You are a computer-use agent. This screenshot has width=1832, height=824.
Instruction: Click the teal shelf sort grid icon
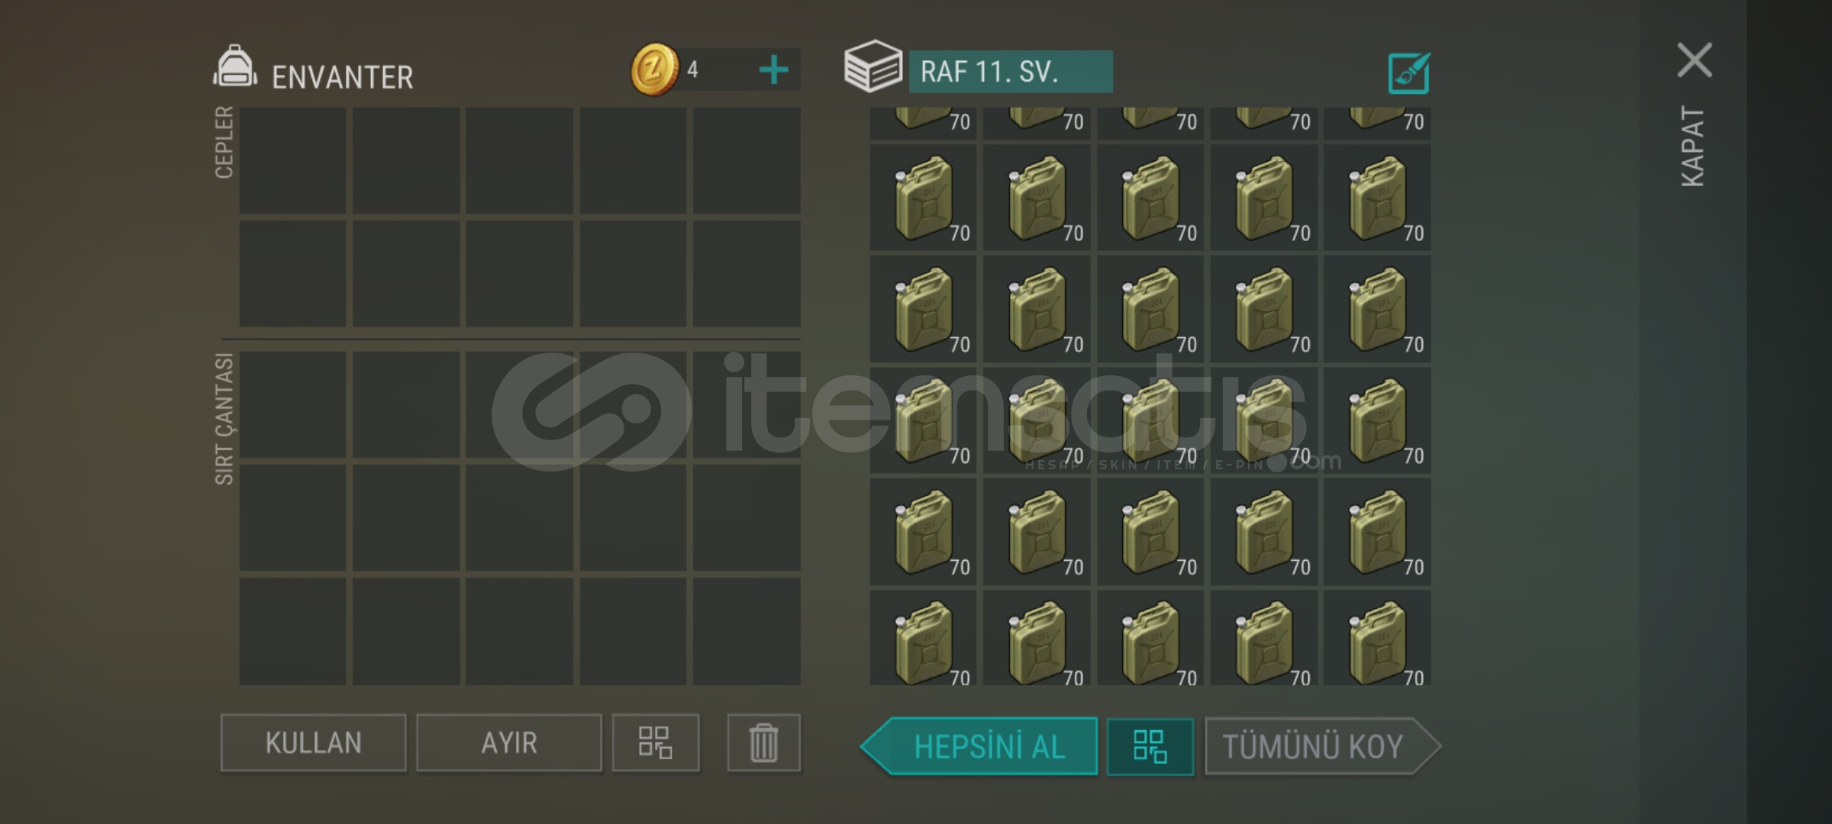coord(1150,746)
